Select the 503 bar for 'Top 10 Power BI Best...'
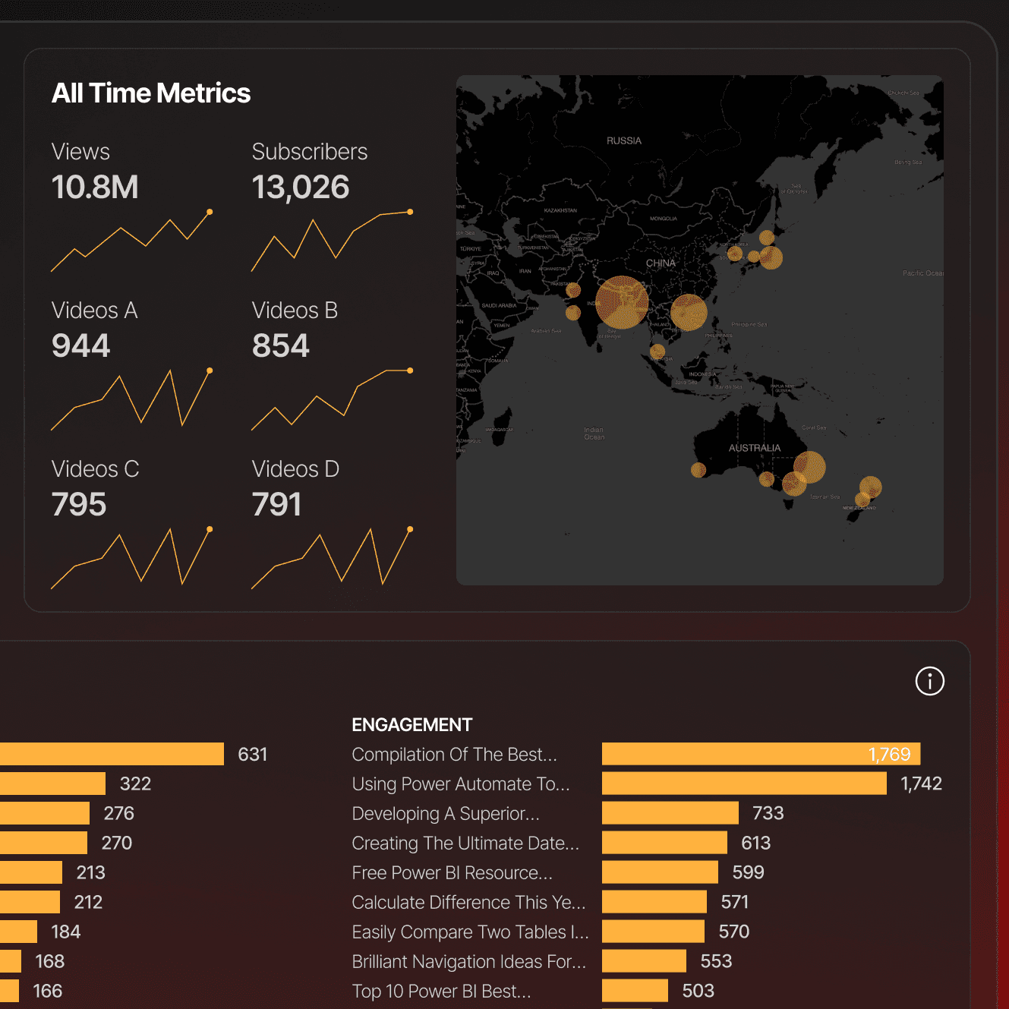The image size is (1009, 1009). coord(633,990)
